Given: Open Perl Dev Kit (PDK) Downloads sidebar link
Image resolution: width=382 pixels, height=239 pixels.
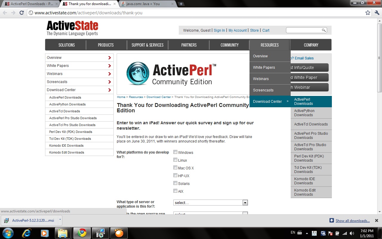Looking at the screenshot, I should coord(71,132).
